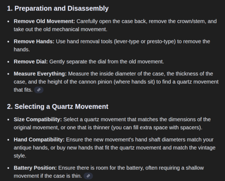
Task: Click the bold "Size Compatibility:" label
Action: tap(38, 119)
